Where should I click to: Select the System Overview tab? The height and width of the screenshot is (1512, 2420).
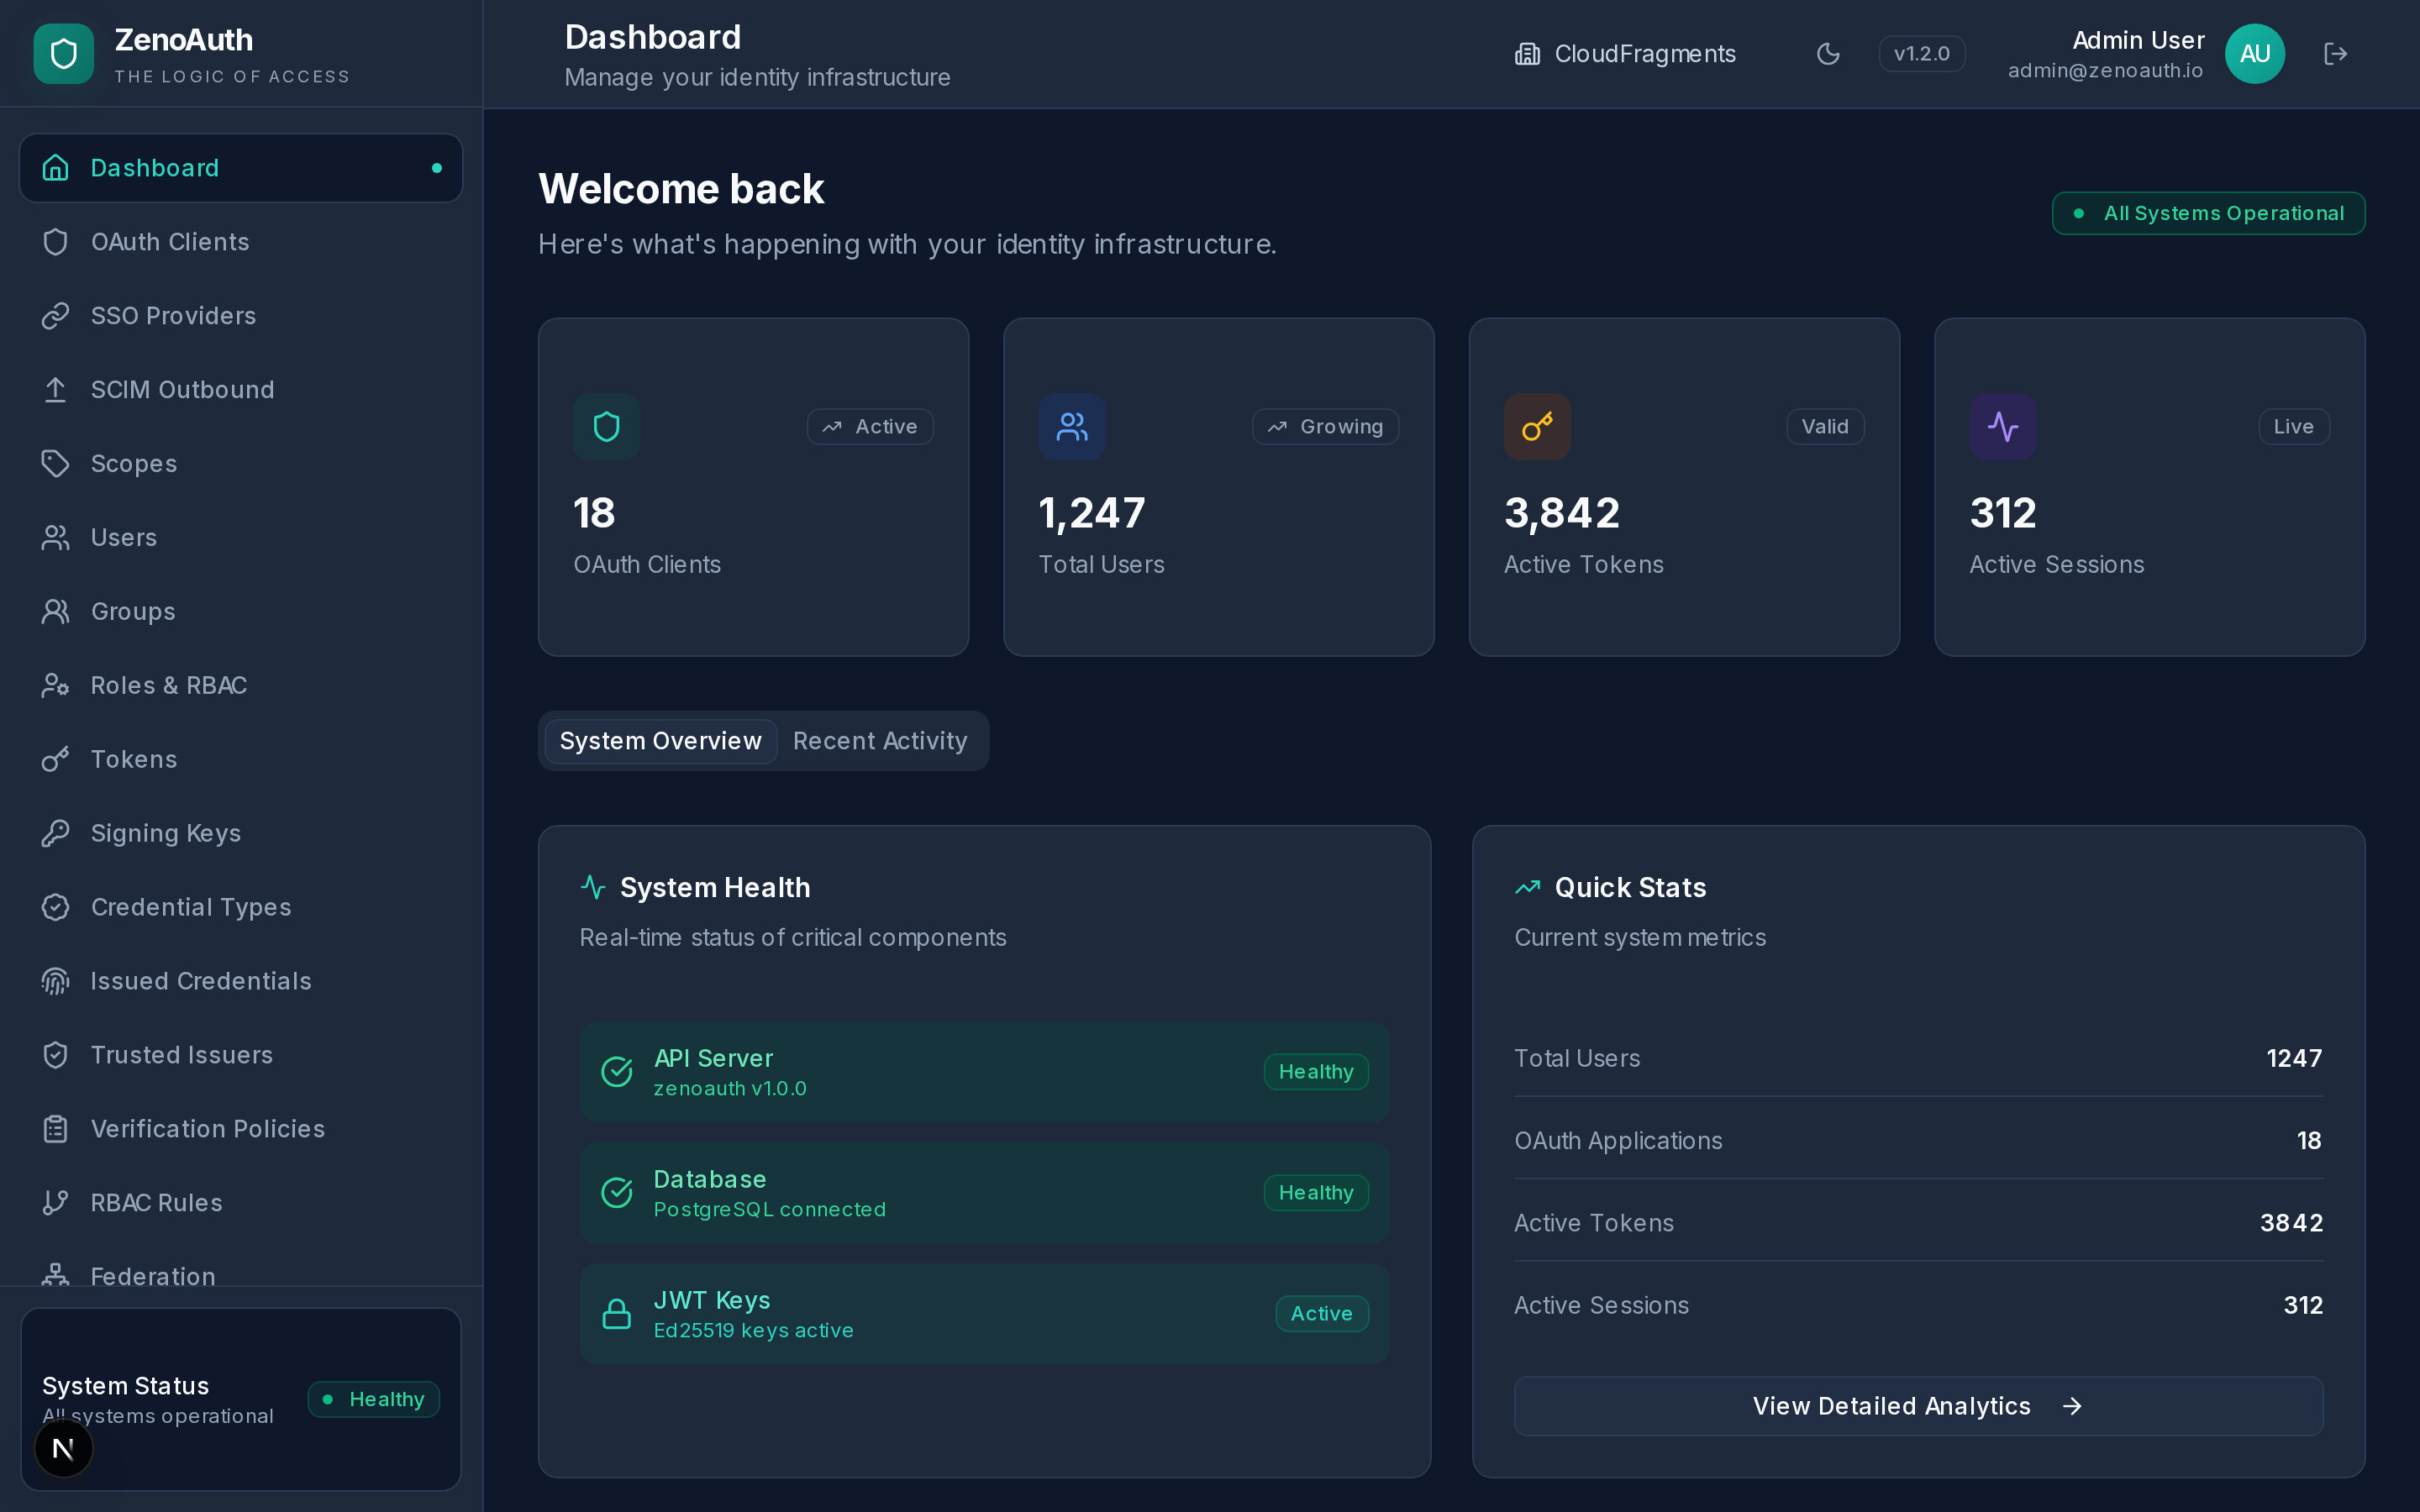coord(659,740)
